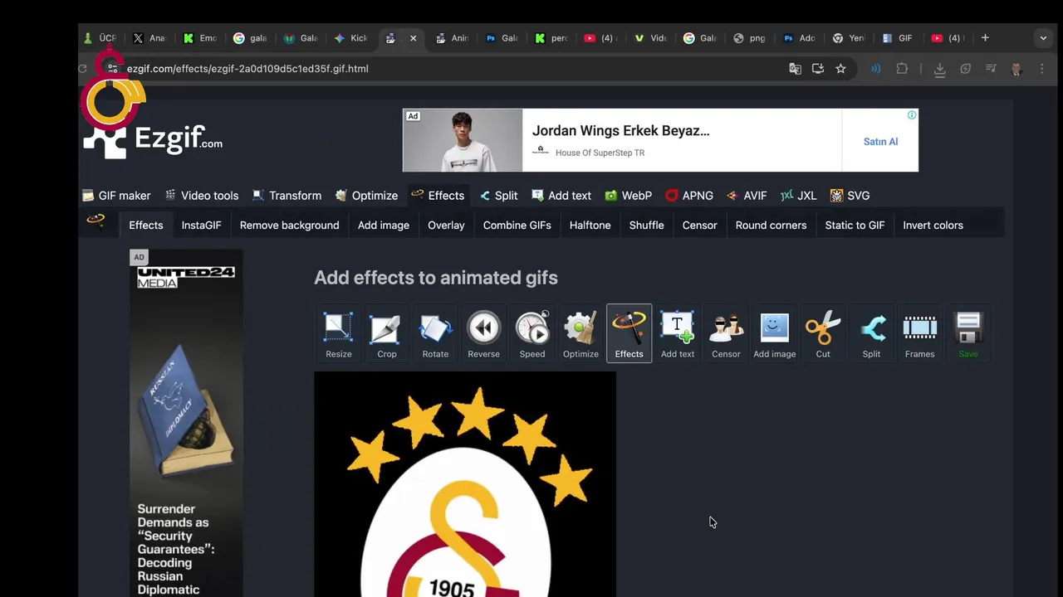The height and width of the screenshot is (597, 1063).
Task: Open the Optimize tool in the toolbar
Action: 580,333
